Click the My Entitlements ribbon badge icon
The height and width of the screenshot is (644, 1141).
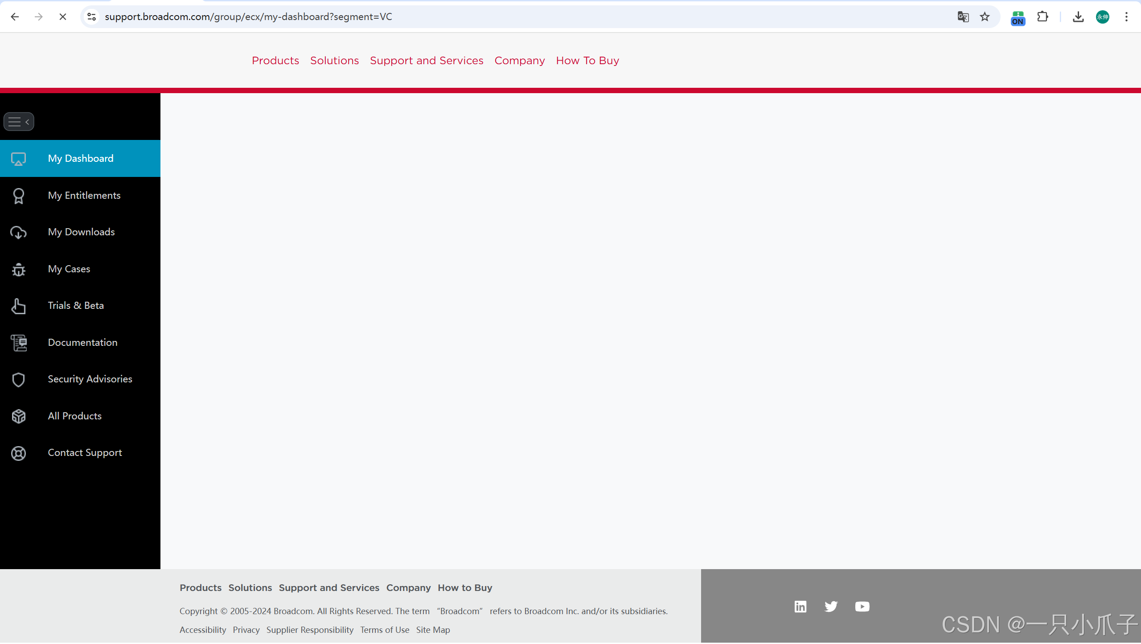[x=18, y=196]
